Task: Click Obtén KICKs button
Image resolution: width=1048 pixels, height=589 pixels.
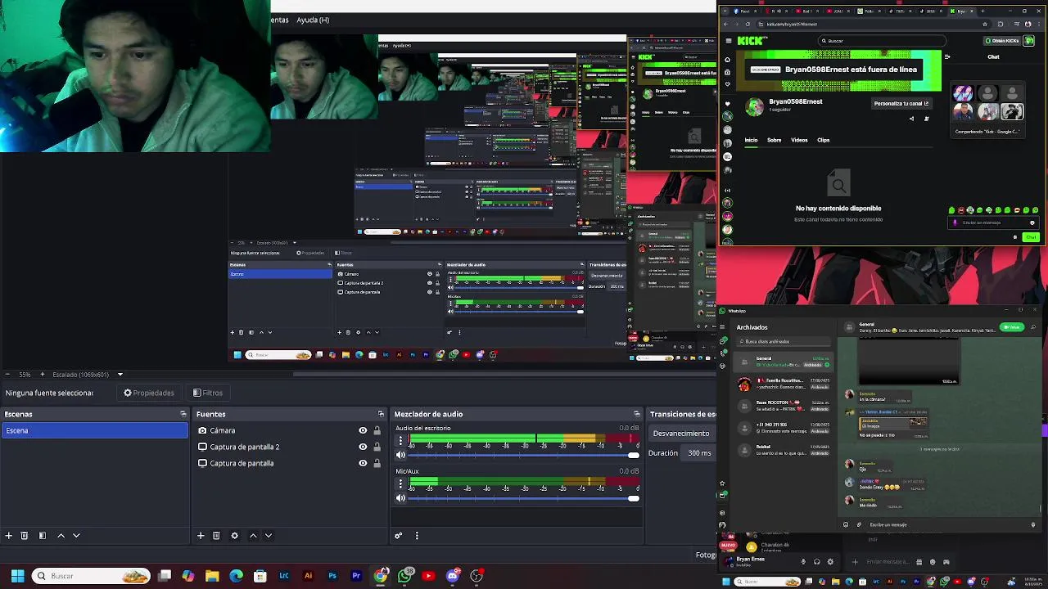Action: click(x=1003, y=41)
